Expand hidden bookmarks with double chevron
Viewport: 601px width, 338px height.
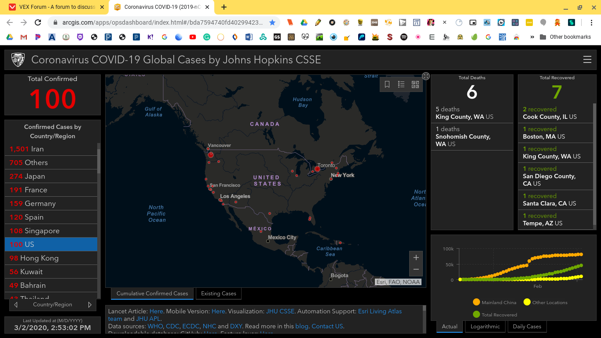pos(532,37)
